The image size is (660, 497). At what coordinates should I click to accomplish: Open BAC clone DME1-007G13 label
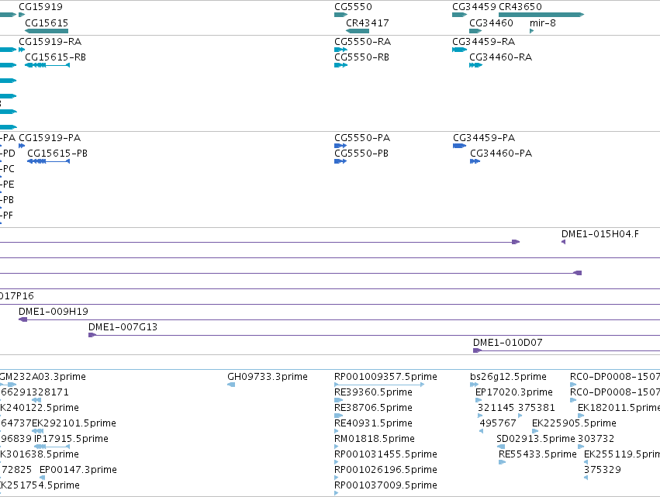[123, 327]
